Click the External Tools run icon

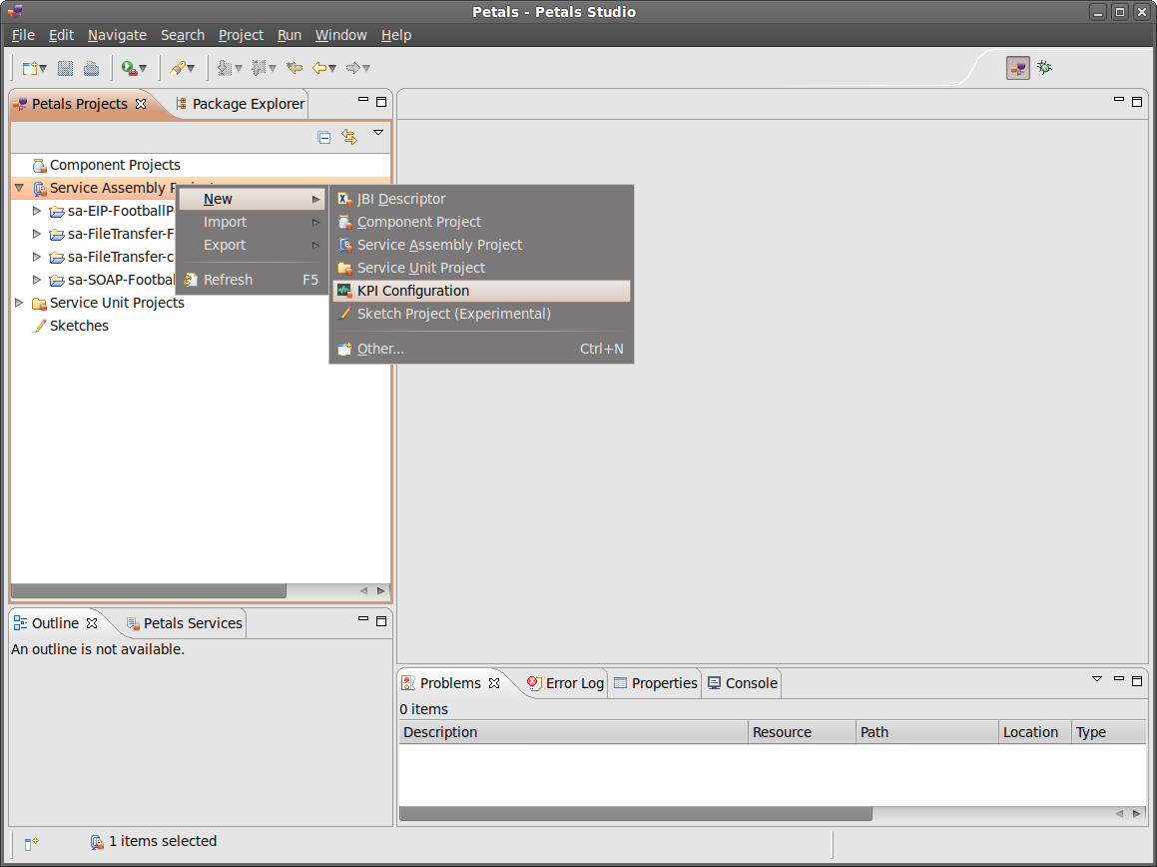click(x=129, y=68)
